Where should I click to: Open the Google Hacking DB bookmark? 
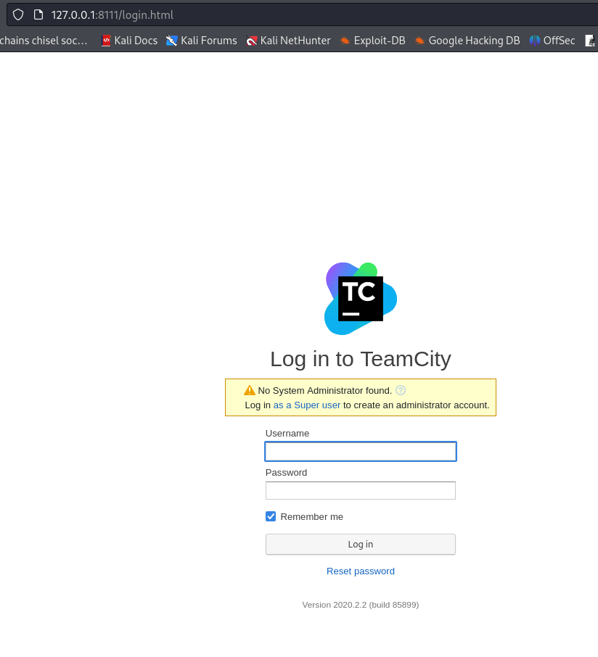pyautogui.click(x=467, y=41)
